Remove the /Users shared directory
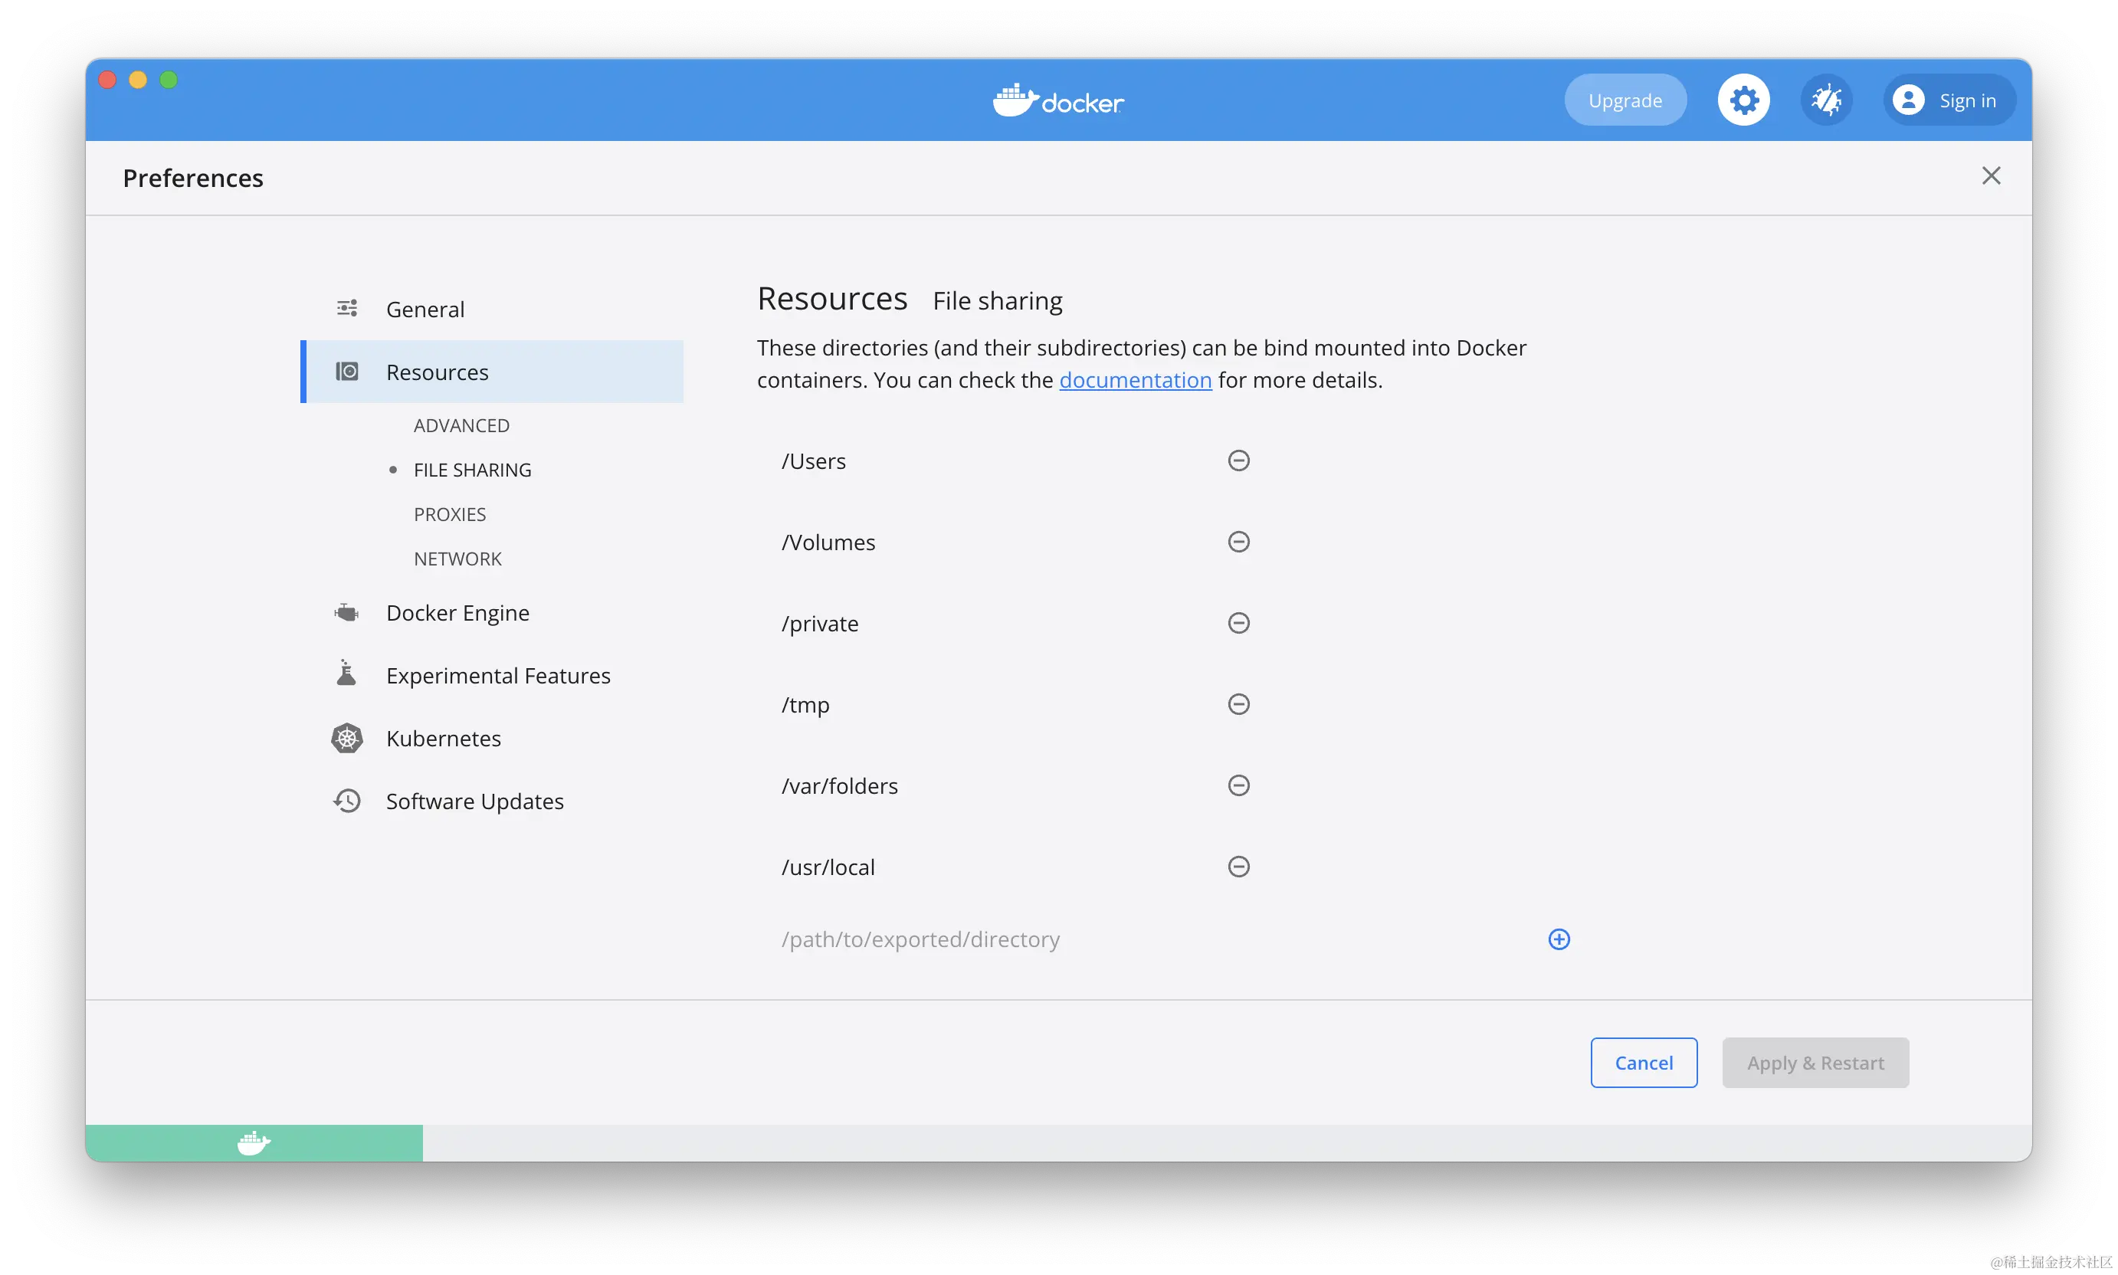The height and width of the screenshot is (1275, 2118). (x=1238, y=461)
